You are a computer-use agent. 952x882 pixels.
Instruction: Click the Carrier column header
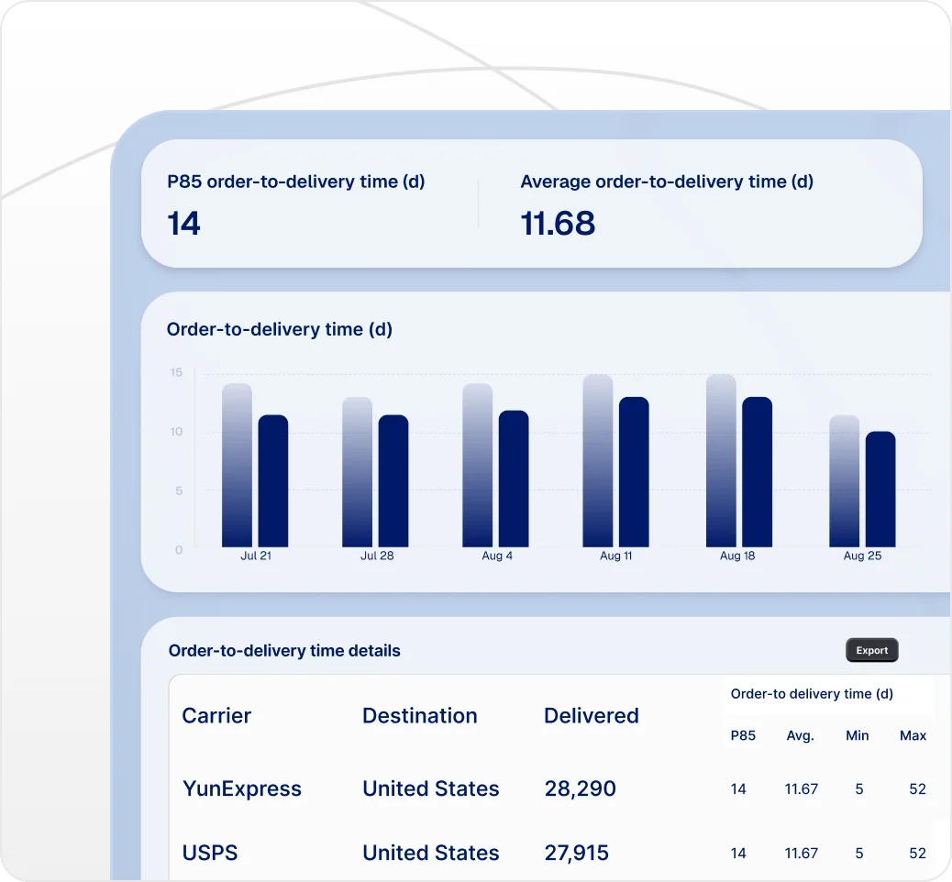216,716
